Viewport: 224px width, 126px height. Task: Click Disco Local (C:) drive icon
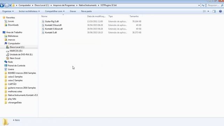8,47
